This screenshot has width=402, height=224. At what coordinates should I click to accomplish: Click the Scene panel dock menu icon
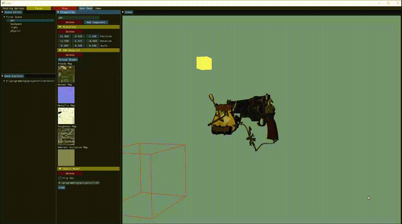pos(123,12)
